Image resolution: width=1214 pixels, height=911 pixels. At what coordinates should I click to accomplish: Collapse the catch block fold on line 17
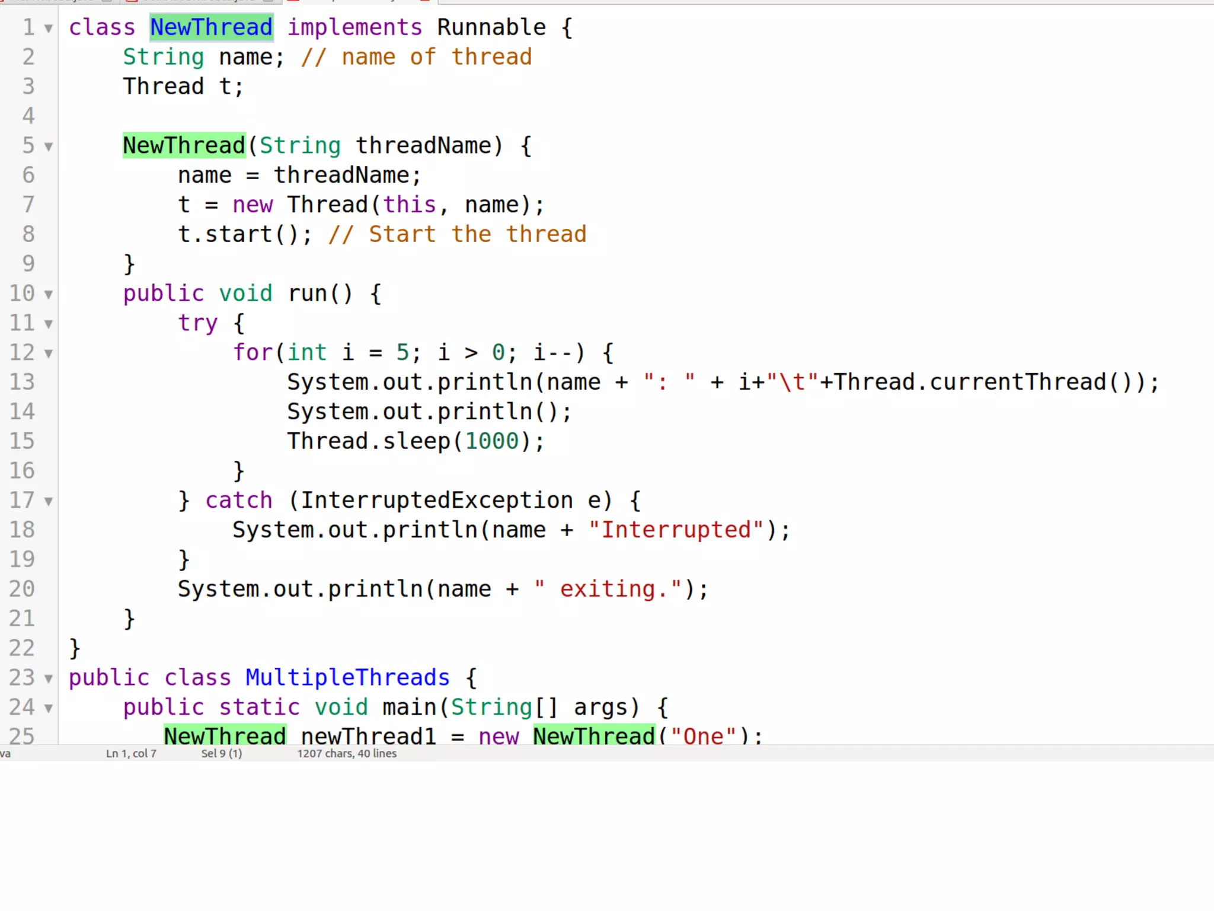(49, 501)
